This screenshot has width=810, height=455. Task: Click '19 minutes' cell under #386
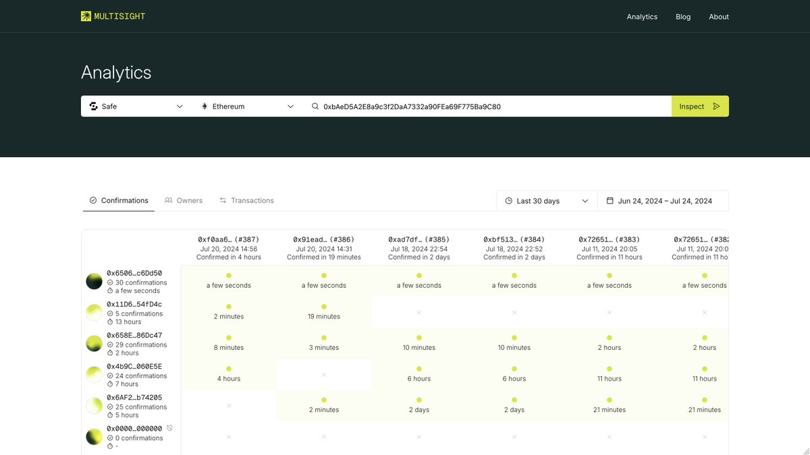tap(324, 312)
